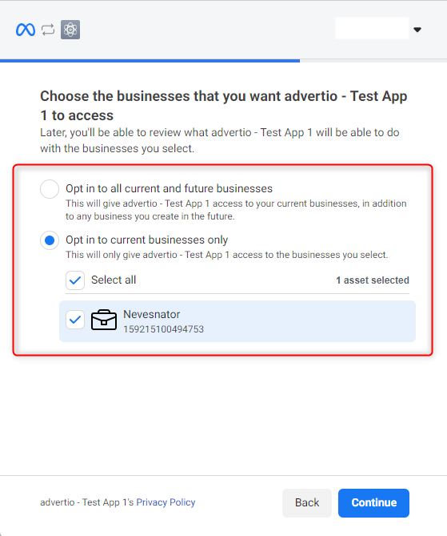Uncheck the Nevesnator business checkbox
Image resolution: width=447 pixels, height=536 pixels.
click(x=75, y=320)
